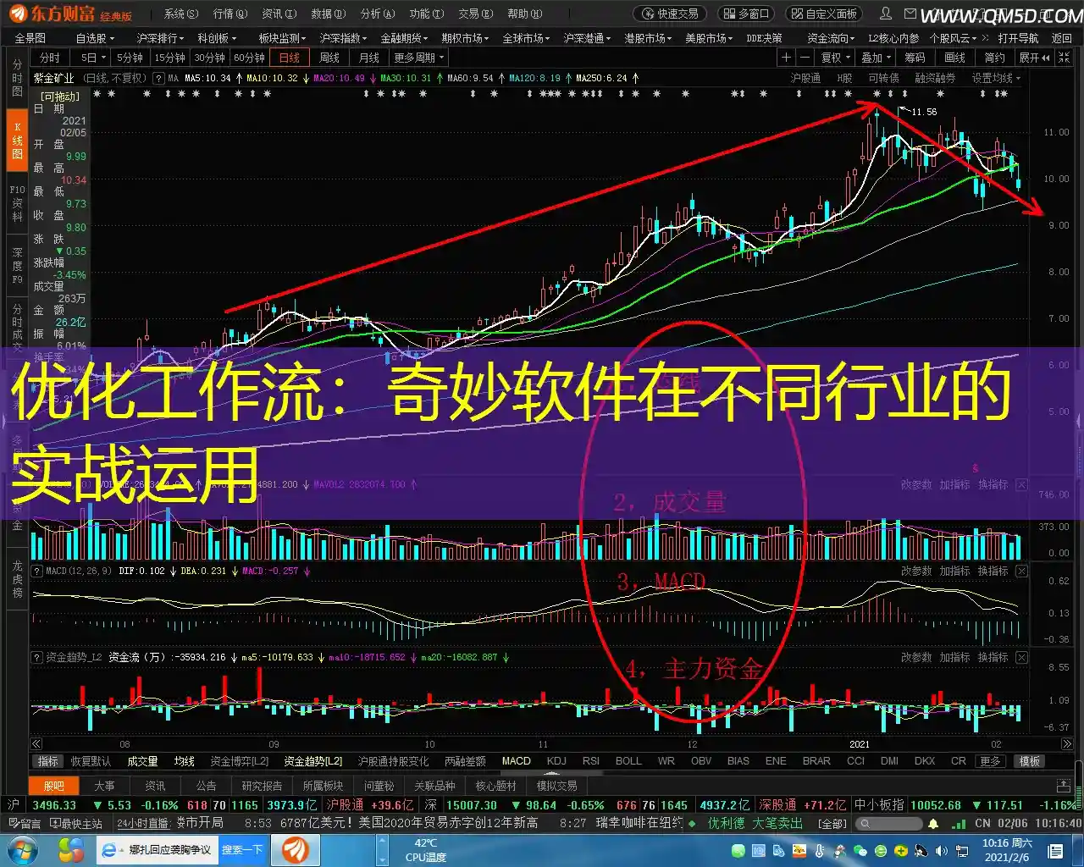Open the 分析(A) menu
Image resolution: width=1084 pixels, height=867 pixels.
click(378, 14)
